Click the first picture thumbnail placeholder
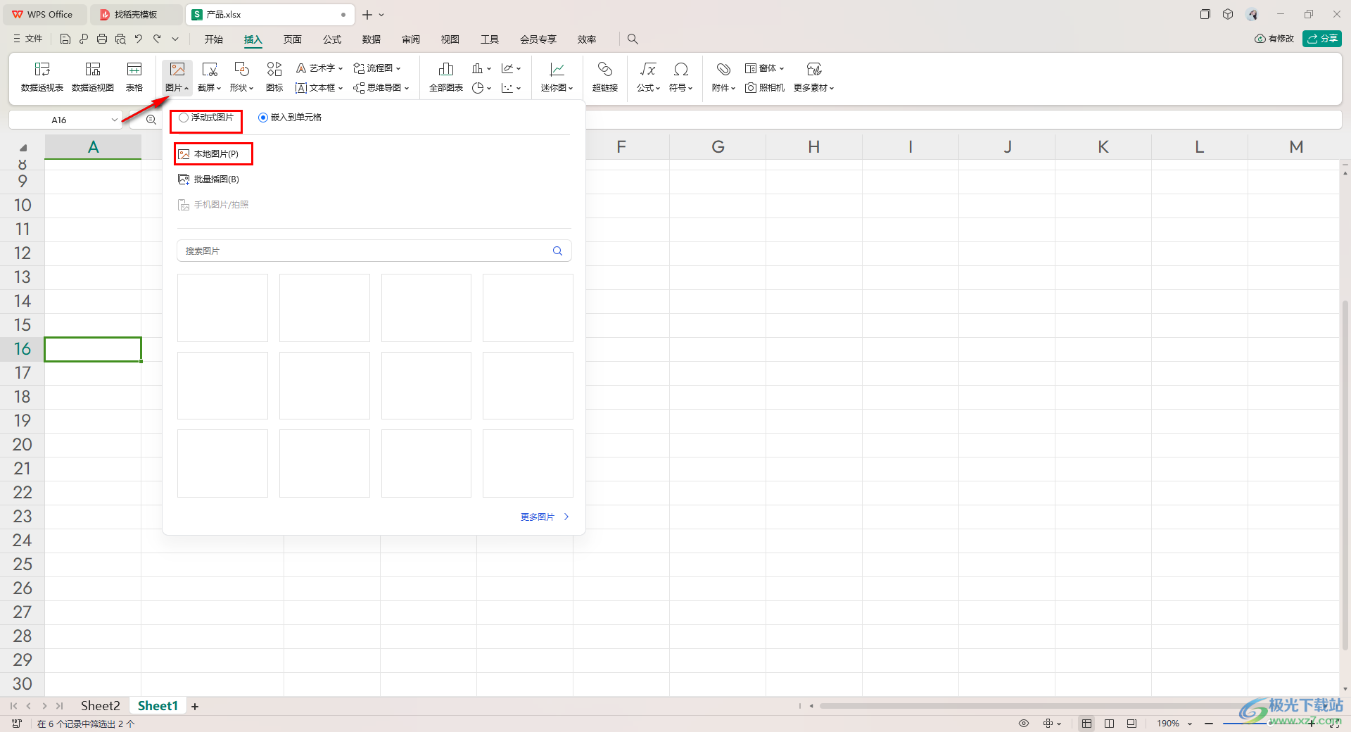The height and width of the screenshot is (732, 1351). pyautogui.click(x=222, y=308)
